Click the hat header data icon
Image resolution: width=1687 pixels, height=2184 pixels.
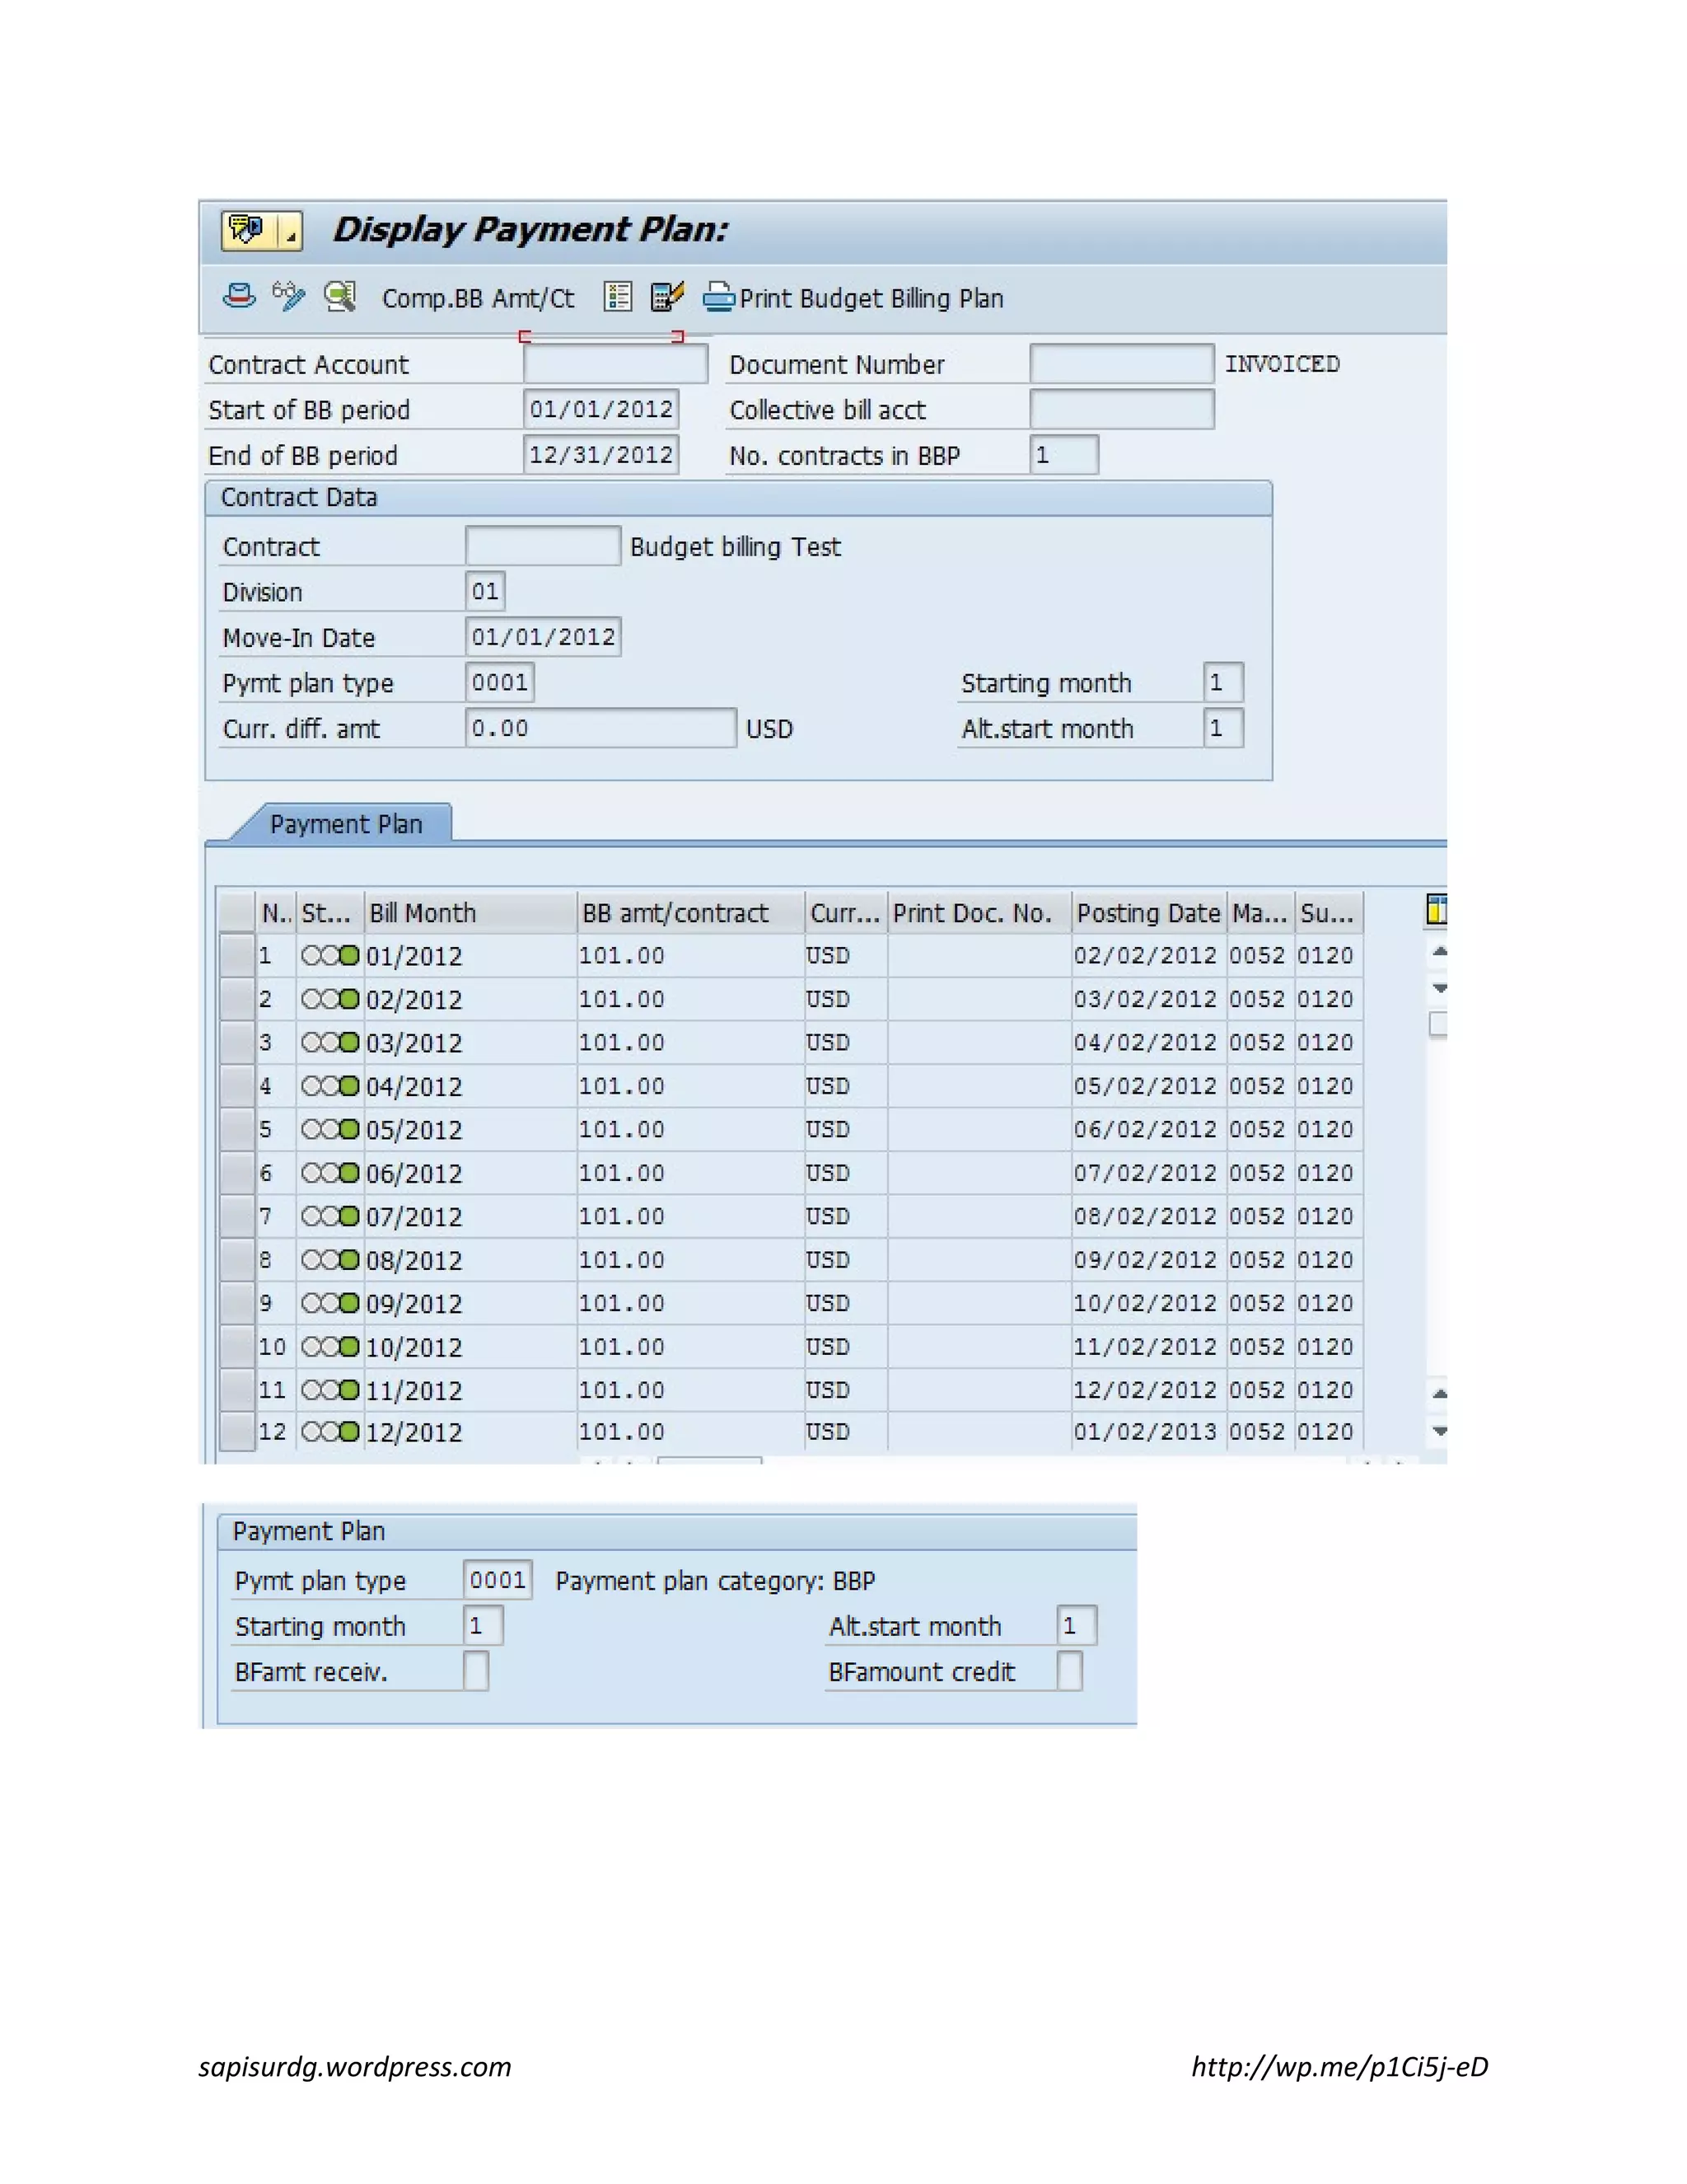tap(239, 296)
